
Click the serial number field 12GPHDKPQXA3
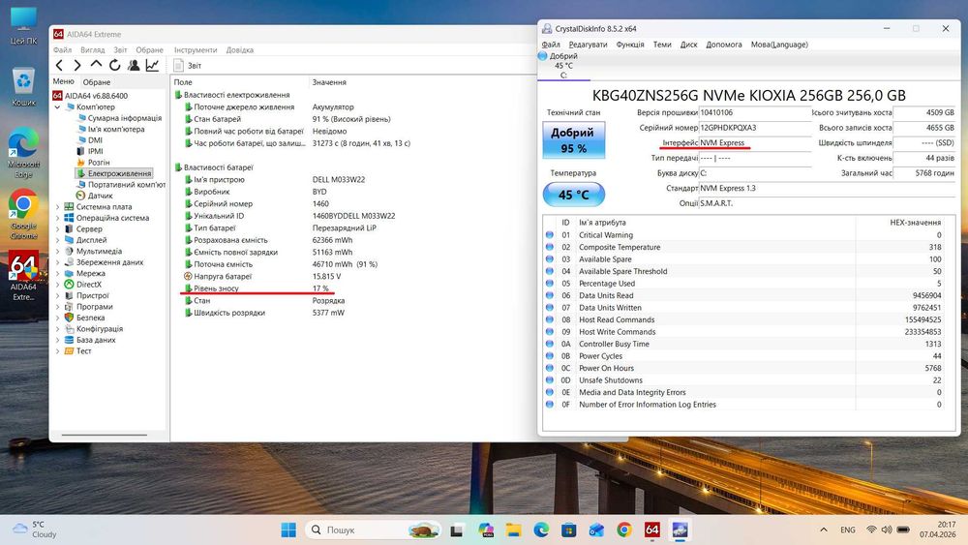(x=754, y=128)
